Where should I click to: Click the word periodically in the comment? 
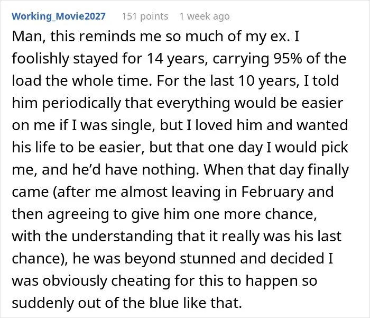81,103
